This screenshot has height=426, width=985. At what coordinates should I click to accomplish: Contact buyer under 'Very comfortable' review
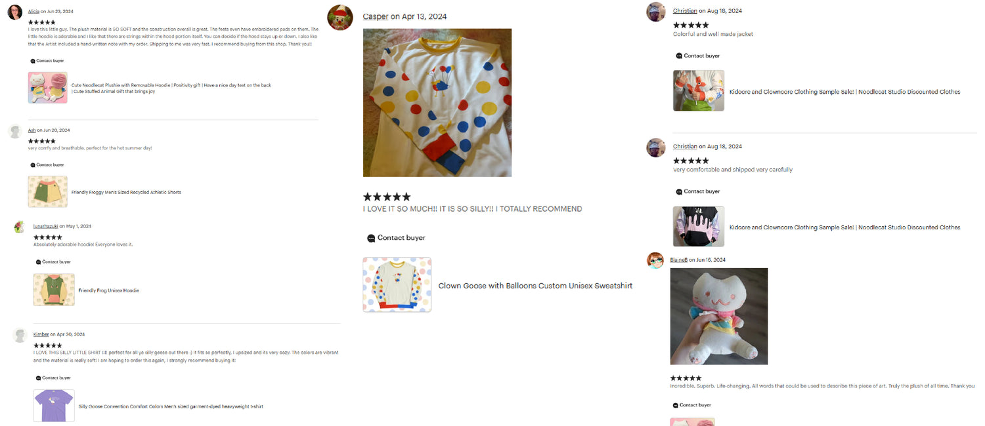[697, 191]
